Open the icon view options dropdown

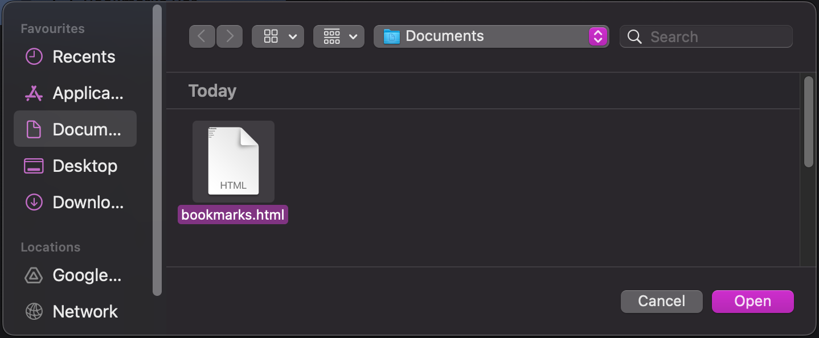pyautogui.click(x=278, y=36)
